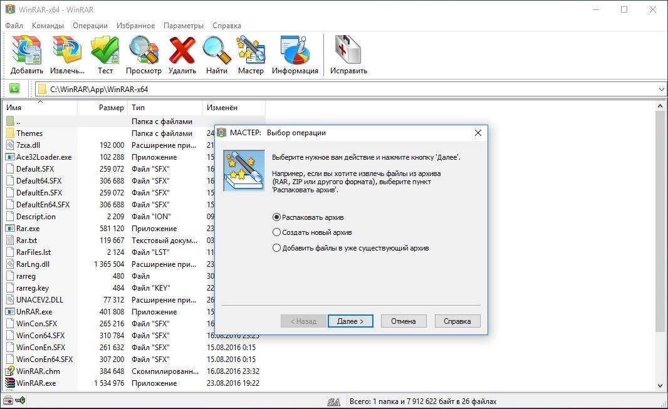Screen dimensions: 668x409
Task: Select the DefaultEn64.SFX file row
Action: pos(135,205)
